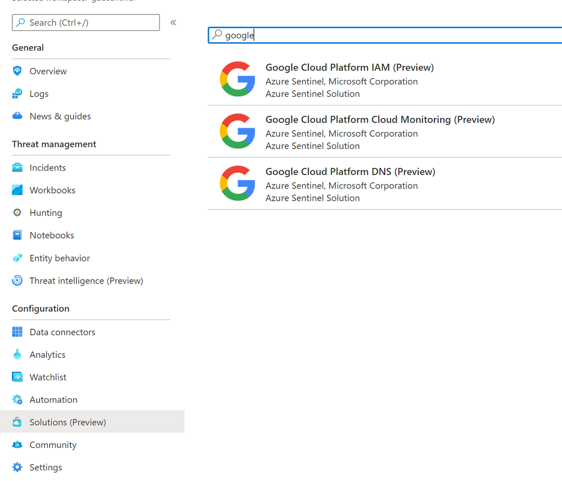
Task: Click the Azure Sentinel Solution text under IAM
Action: pos(313,94)
